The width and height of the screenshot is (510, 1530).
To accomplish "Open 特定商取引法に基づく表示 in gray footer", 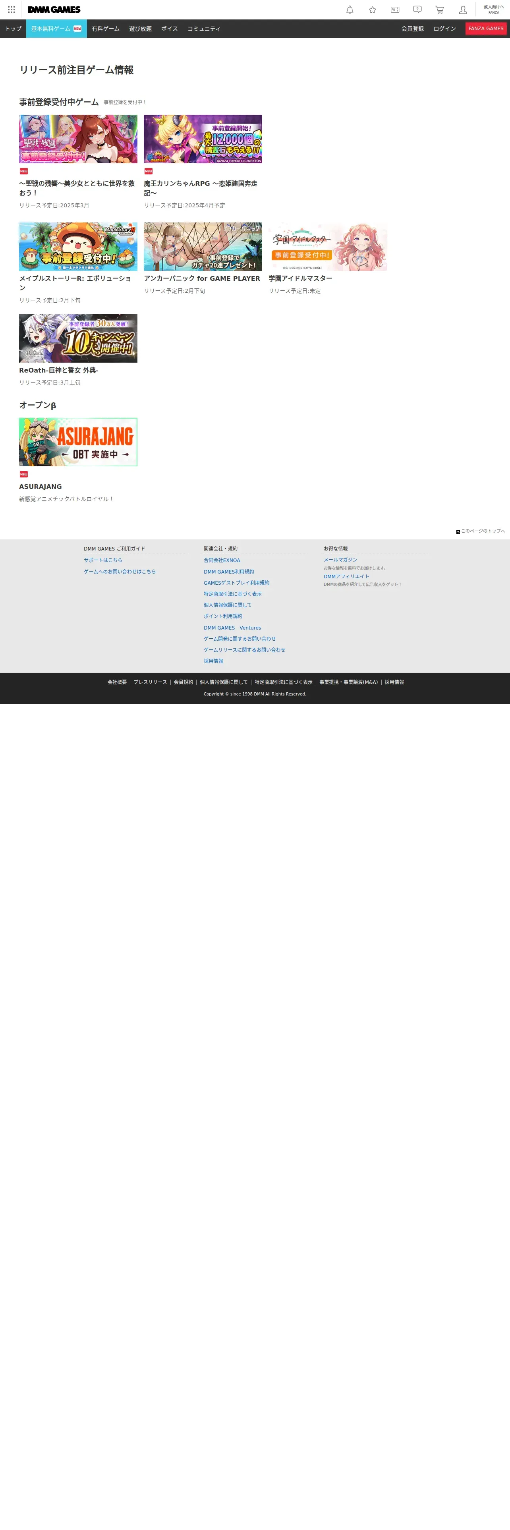I will point(233,594).
